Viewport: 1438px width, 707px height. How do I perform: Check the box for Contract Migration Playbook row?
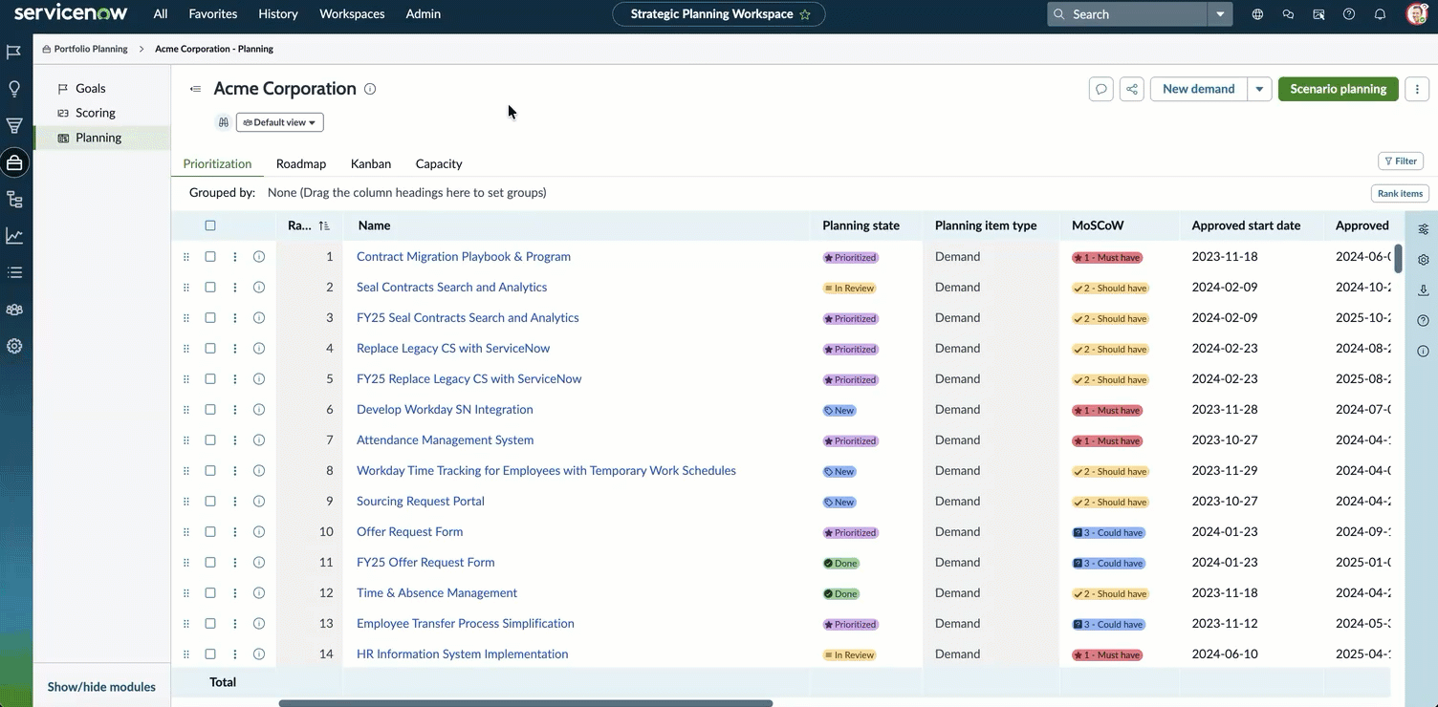point(210,257)
